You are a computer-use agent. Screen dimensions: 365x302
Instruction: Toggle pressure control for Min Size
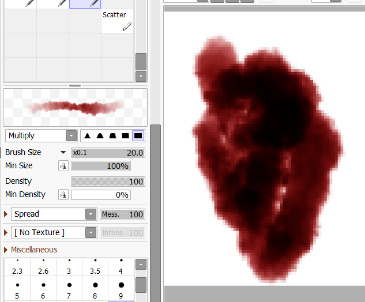63,166
